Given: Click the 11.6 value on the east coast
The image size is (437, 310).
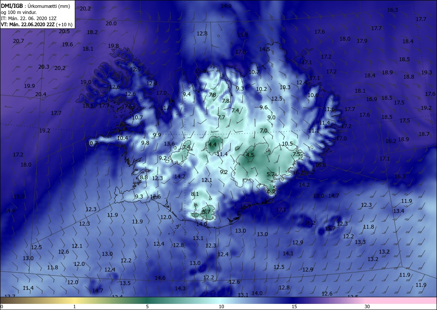Looking at the screenshot, I should pyautogui.click(x=329, y=109).
